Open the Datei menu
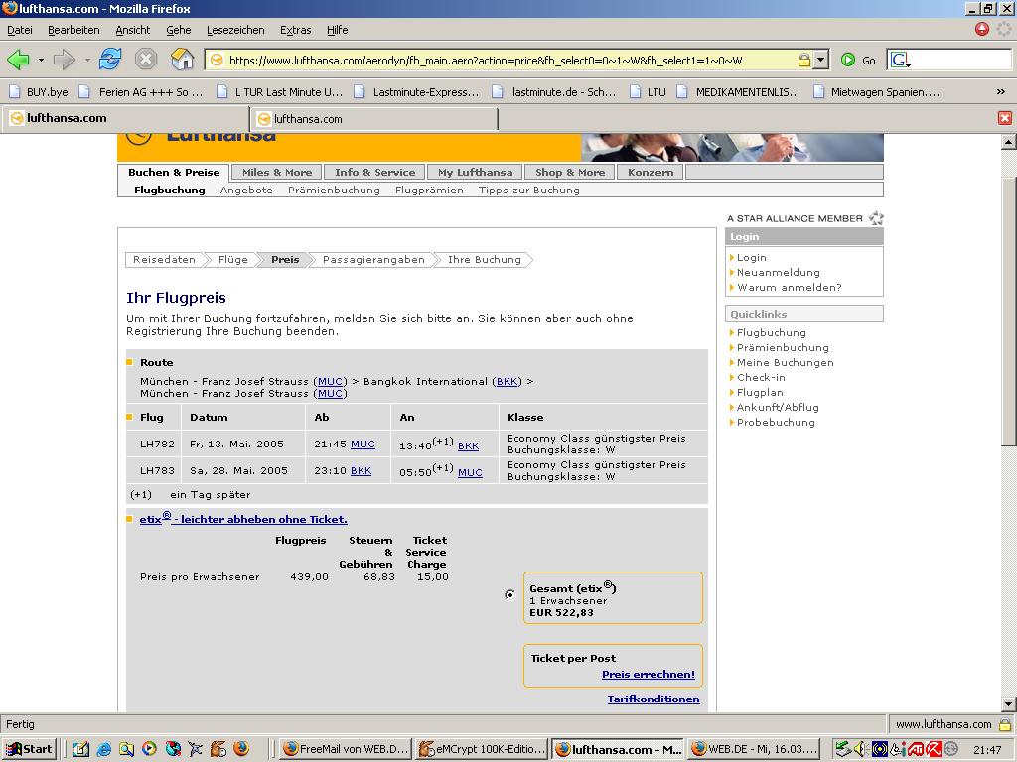 tap(20, 30)
